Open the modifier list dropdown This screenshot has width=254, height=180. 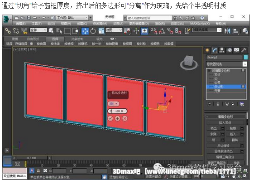click(226, 64)
